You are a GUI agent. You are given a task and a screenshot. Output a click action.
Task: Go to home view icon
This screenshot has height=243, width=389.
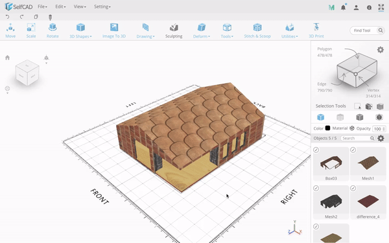coord(7,58)
